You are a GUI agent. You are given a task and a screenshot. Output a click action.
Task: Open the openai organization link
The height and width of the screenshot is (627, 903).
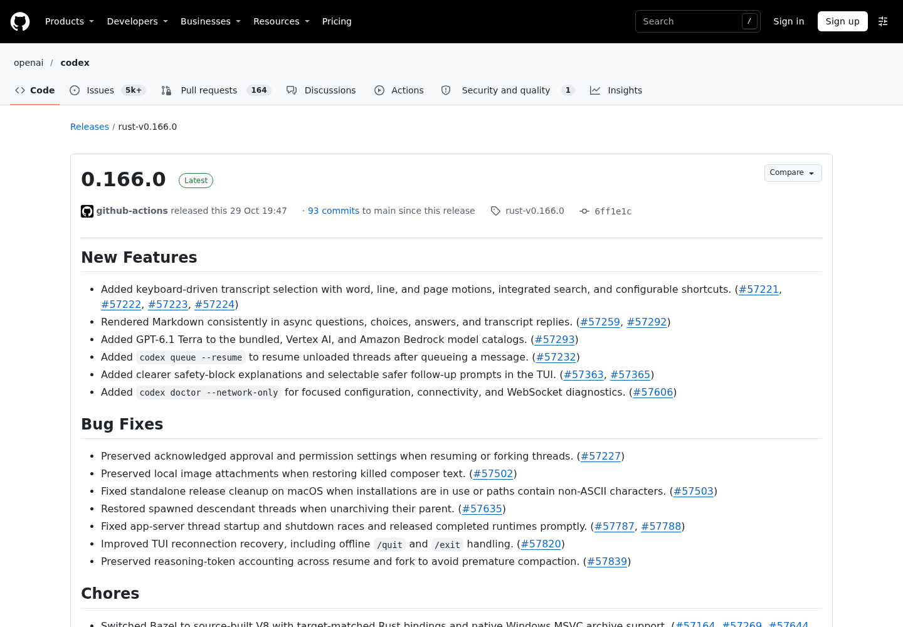coord(29,63)
